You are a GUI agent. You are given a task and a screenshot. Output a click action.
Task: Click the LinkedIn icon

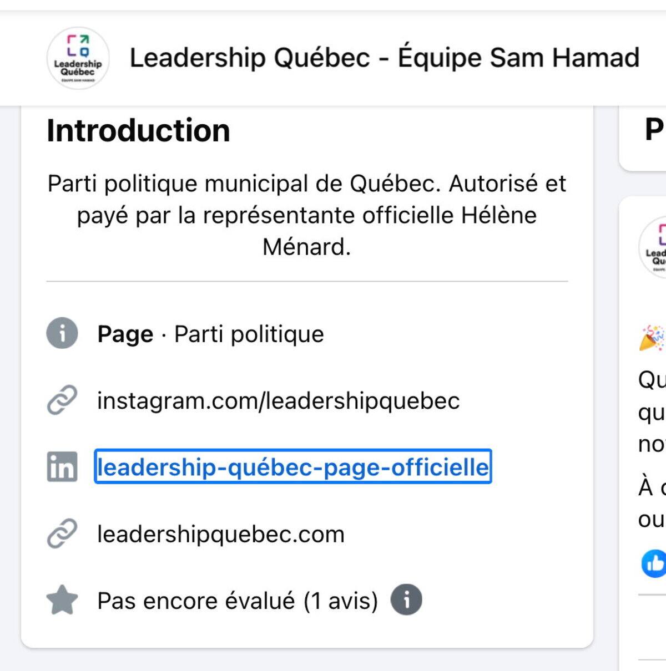pos(62,467)
